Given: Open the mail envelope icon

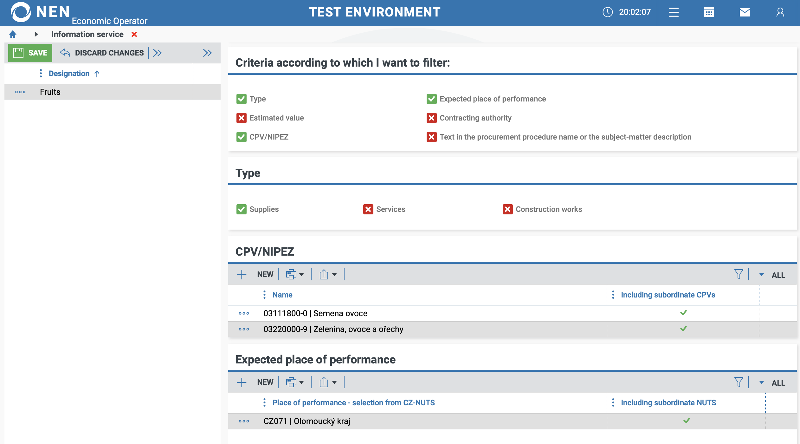Looking at the screenshot, I should (x=745, y=12).
